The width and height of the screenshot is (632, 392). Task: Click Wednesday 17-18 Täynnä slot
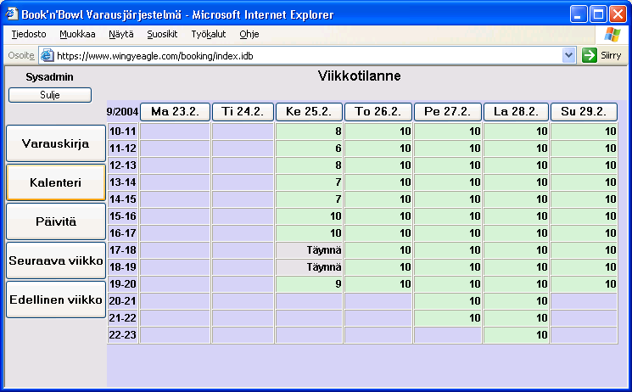click(309, 250)
